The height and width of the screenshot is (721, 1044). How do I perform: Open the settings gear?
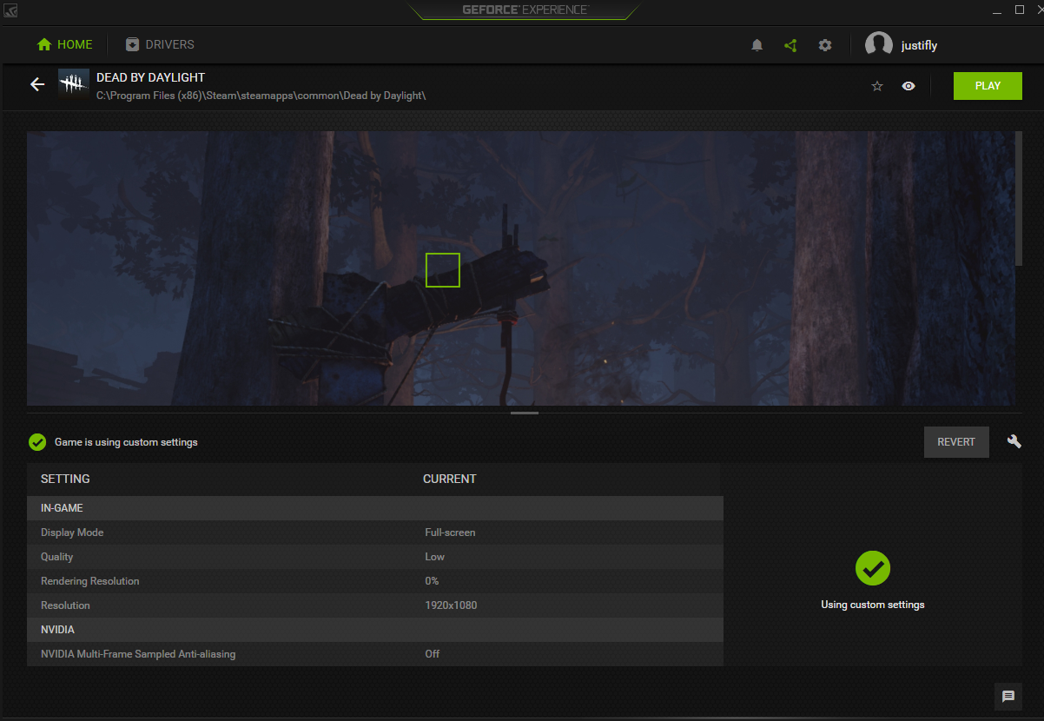[825, 45]
